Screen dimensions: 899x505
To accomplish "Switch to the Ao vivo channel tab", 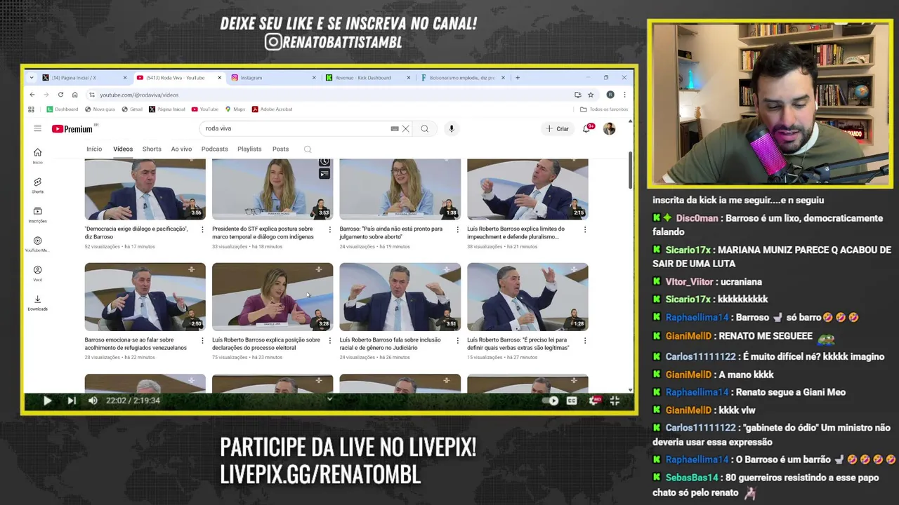I will (x=181, y=149).
